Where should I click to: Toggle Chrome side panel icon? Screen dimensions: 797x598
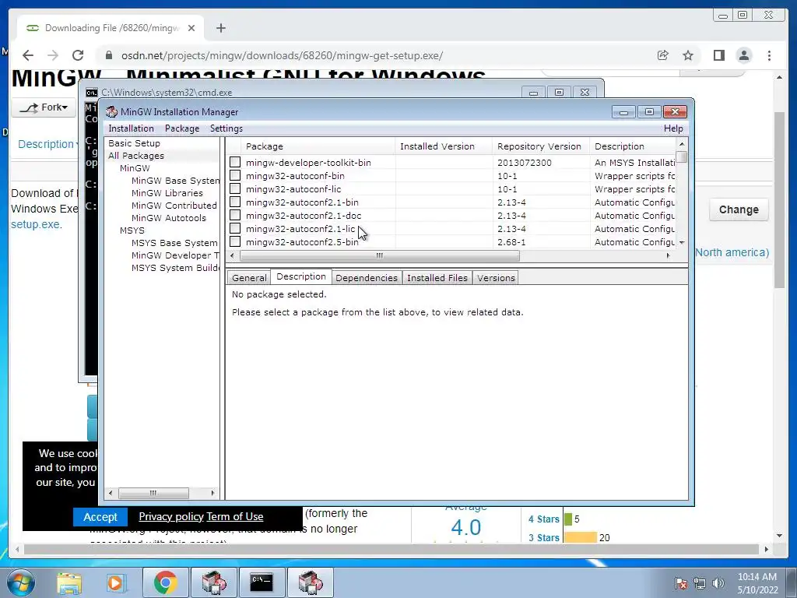pos(718,55)
